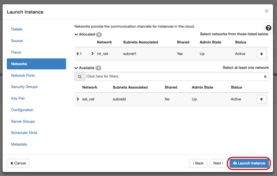Click 'Select at least one network' text

point(246,68)
